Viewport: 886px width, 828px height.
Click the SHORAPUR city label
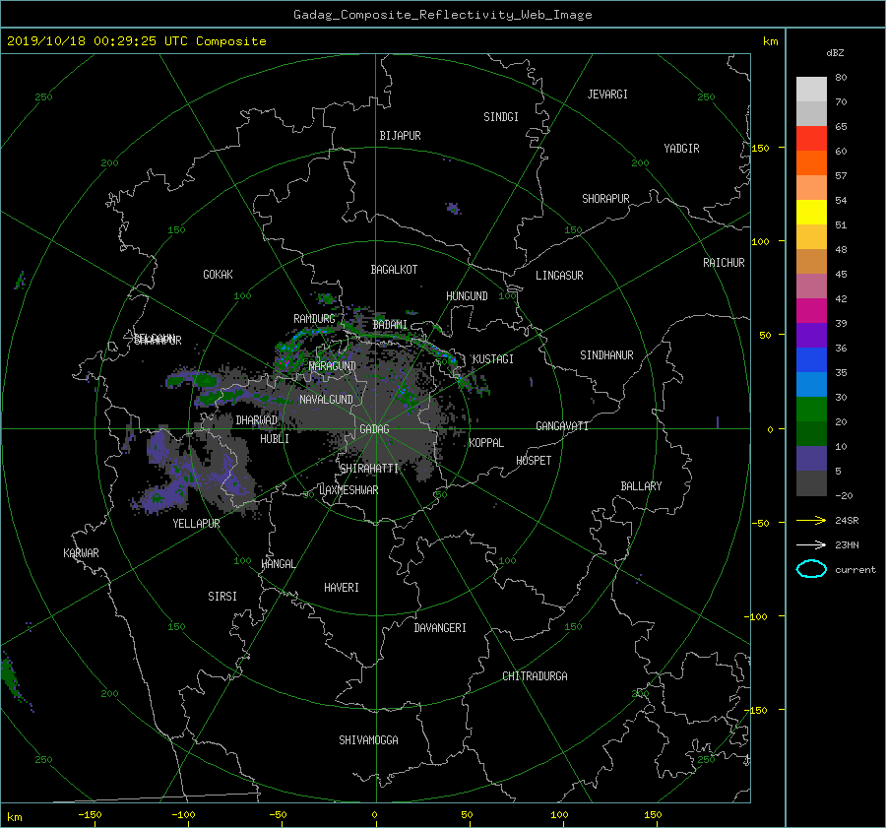[605, 199]
